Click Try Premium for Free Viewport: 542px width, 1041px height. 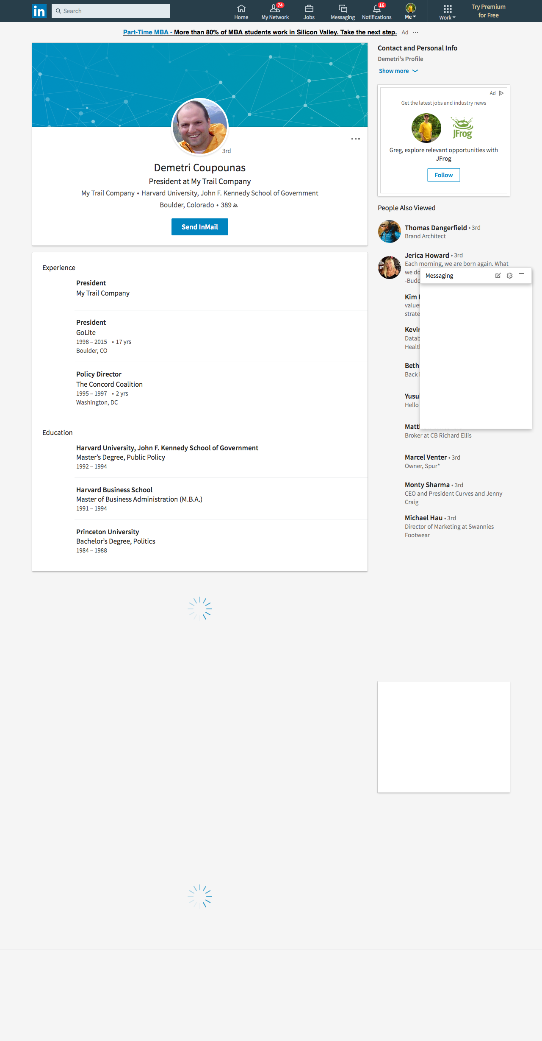point(488,11)
